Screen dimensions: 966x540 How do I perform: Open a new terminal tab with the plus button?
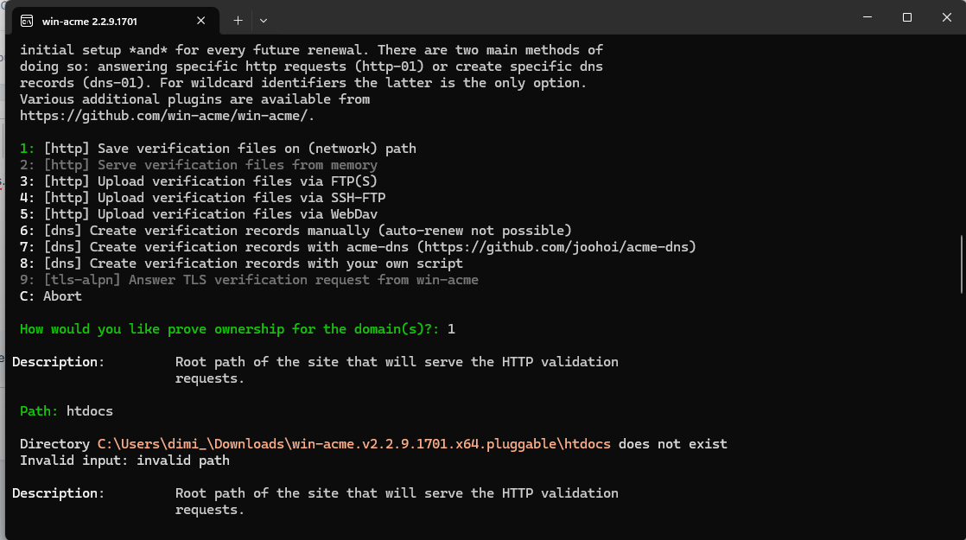pos(238,21)
